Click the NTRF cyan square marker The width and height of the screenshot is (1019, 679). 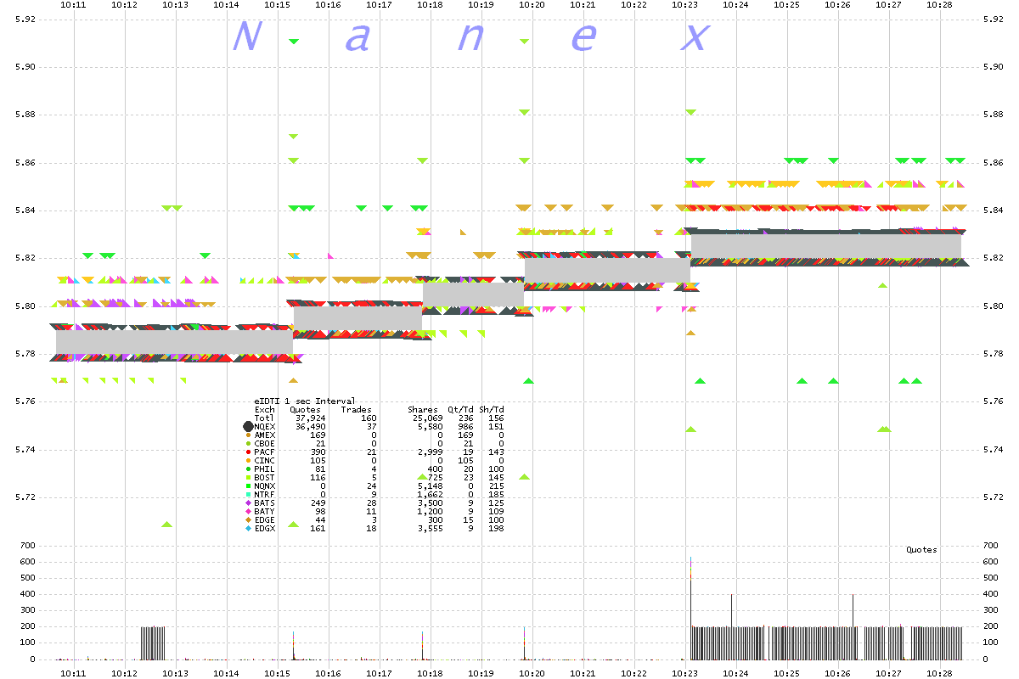pyautogui.click(x=248, y=495)
